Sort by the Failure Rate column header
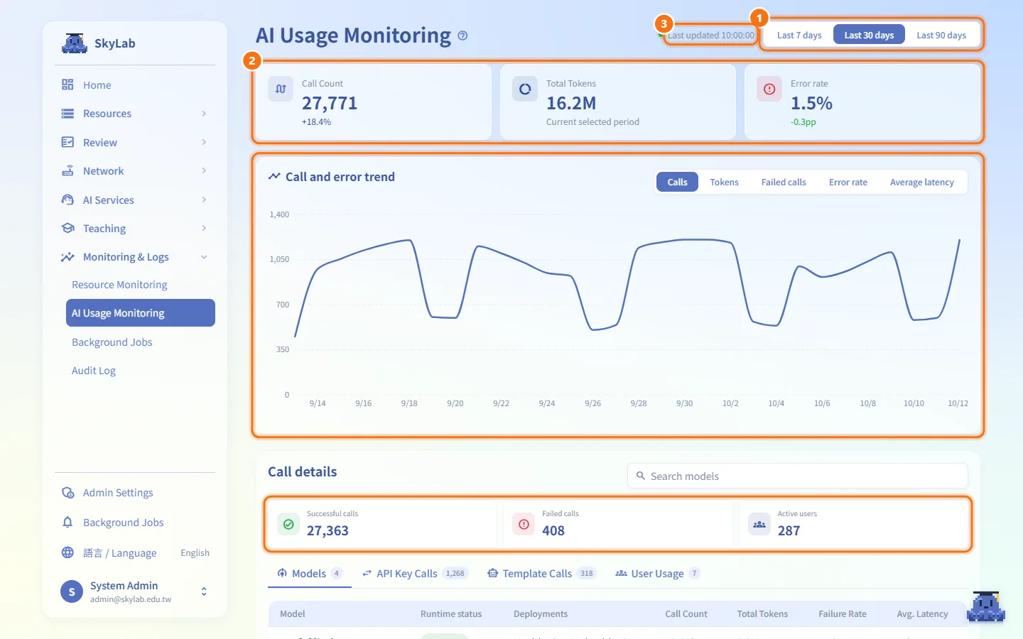This screenshot has height=639, width=1023. (x=842, y=614)
